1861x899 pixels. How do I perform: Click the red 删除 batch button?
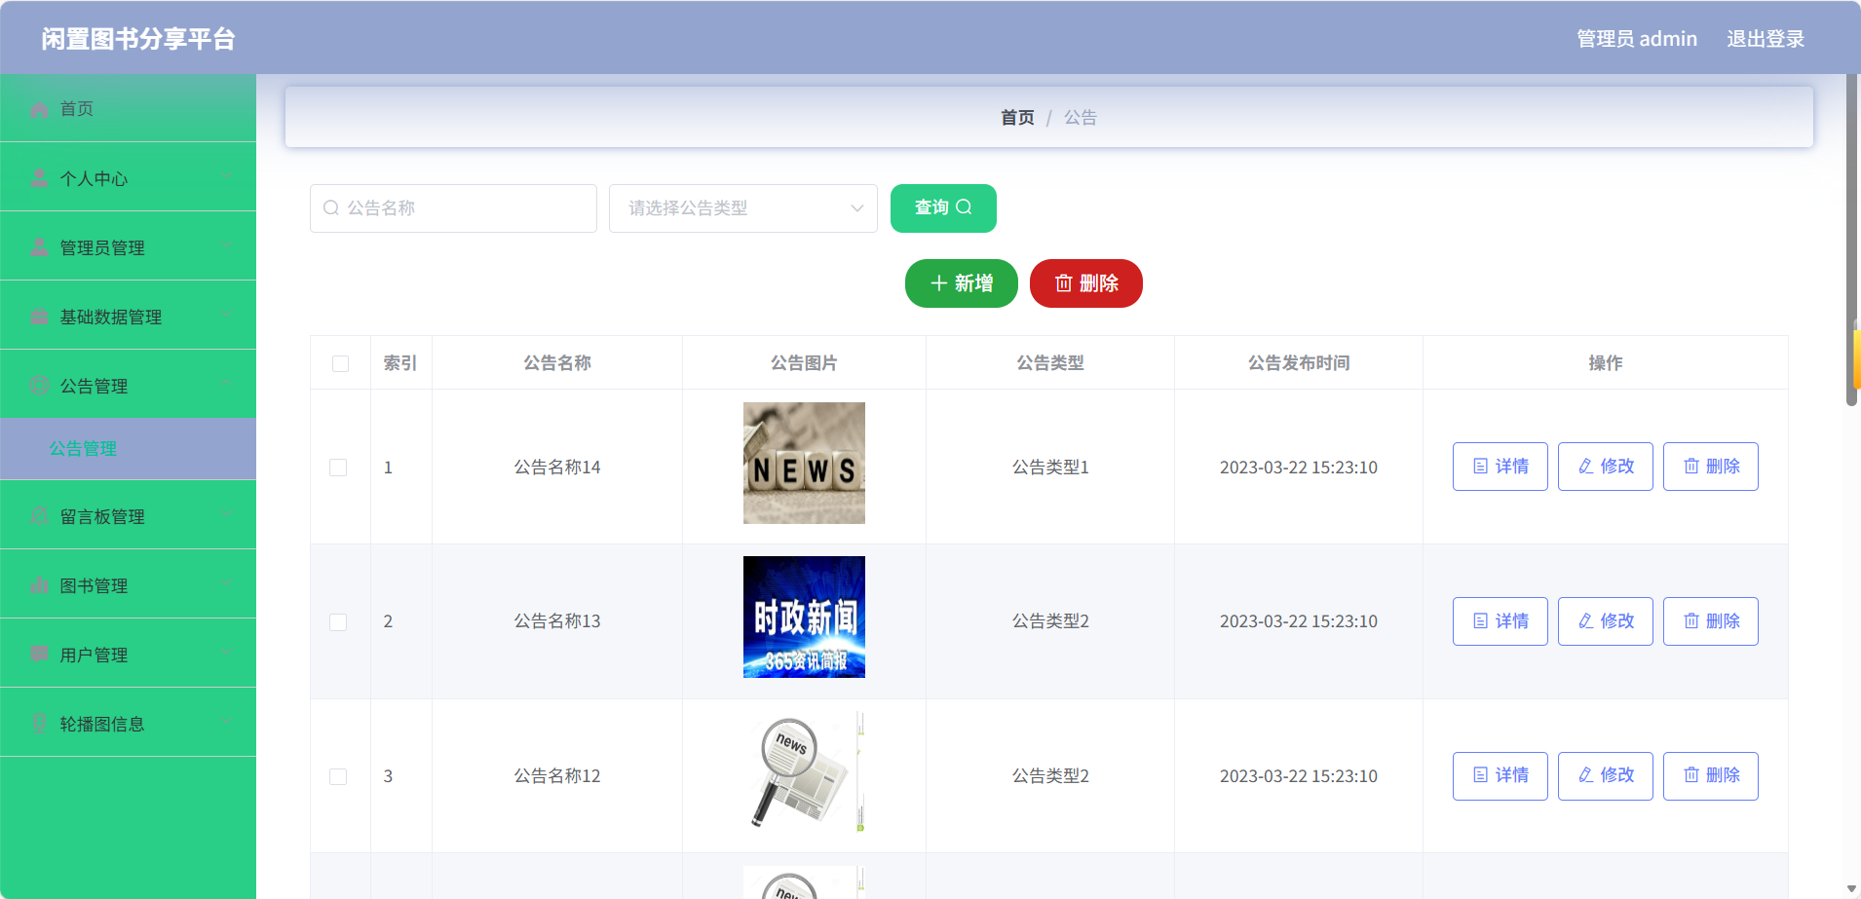click(1086, 283)
